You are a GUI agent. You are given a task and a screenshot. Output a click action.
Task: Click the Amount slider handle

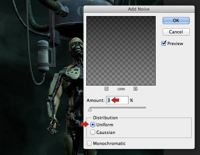[90, 109]
